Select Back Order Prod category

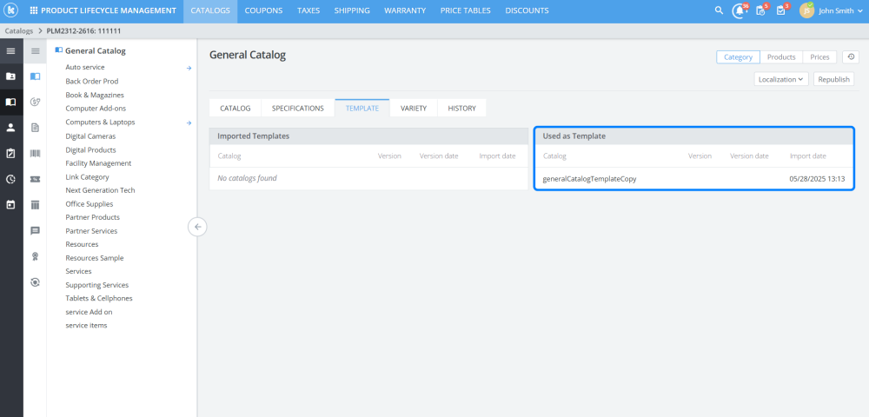click(x=91, y=82)
